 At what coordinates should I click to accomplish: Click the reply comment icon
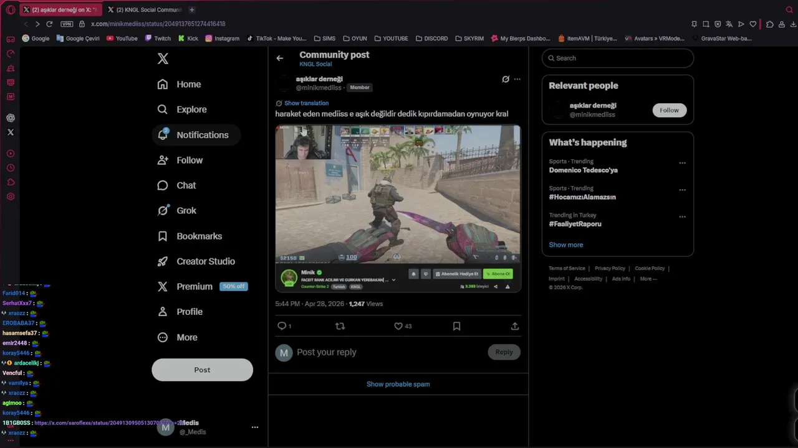(282, 326)
